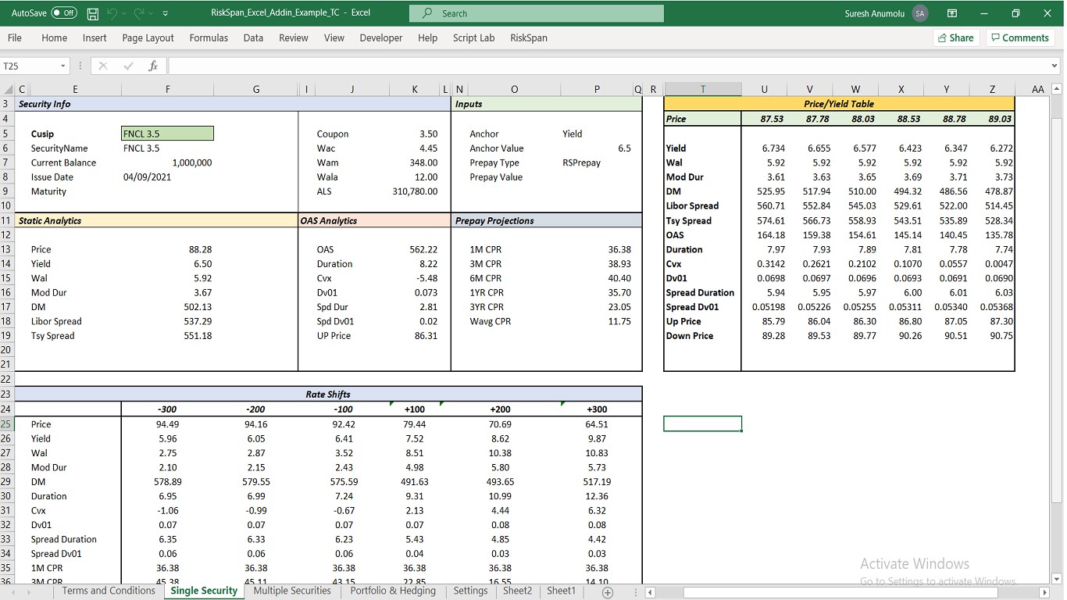Screen dimensions: 1067x600
Task: Click the Undo arrow icon
Action: (113, 13)
